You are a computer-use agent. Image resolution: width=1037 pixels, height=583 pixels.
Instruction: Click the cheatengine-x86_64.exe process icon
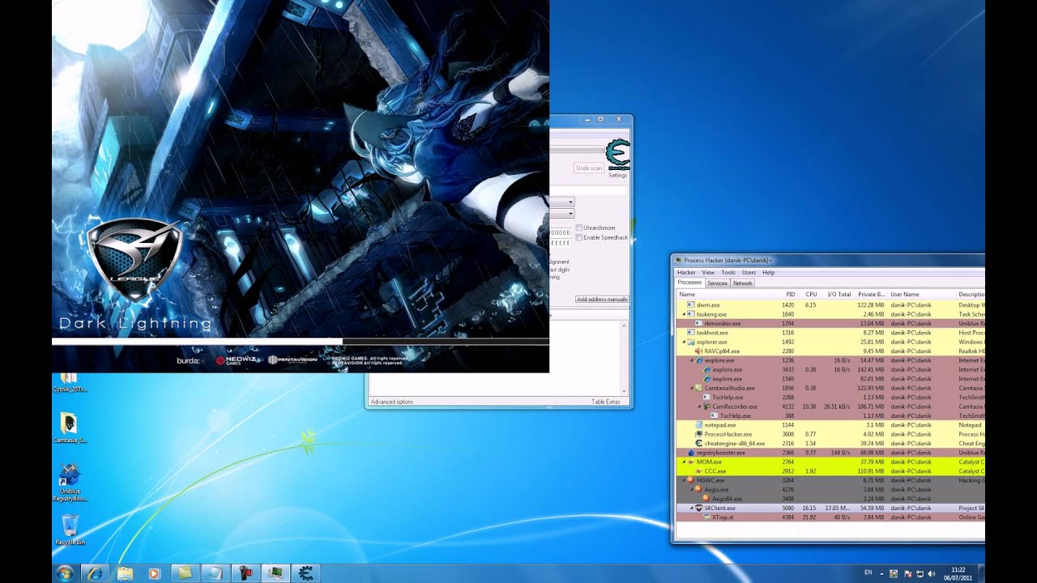point(699,444)
